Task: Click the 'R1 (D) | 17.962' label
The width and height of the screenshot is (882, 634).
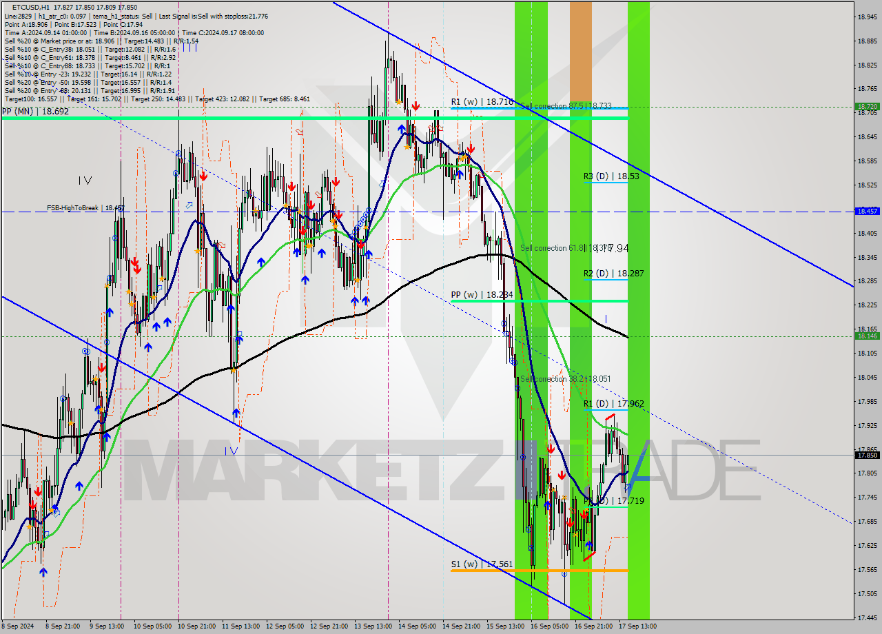Action: (614, 404)
